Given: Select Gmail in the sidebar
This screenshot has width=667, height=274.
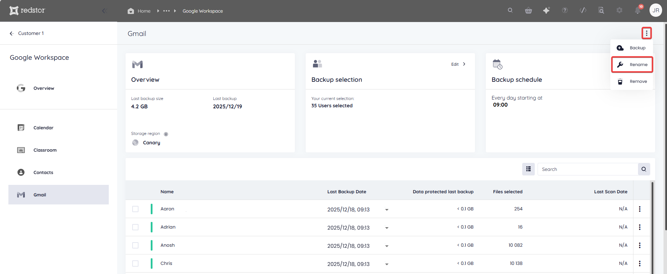Looking at the screenshot, I should [x=58, y=195].
